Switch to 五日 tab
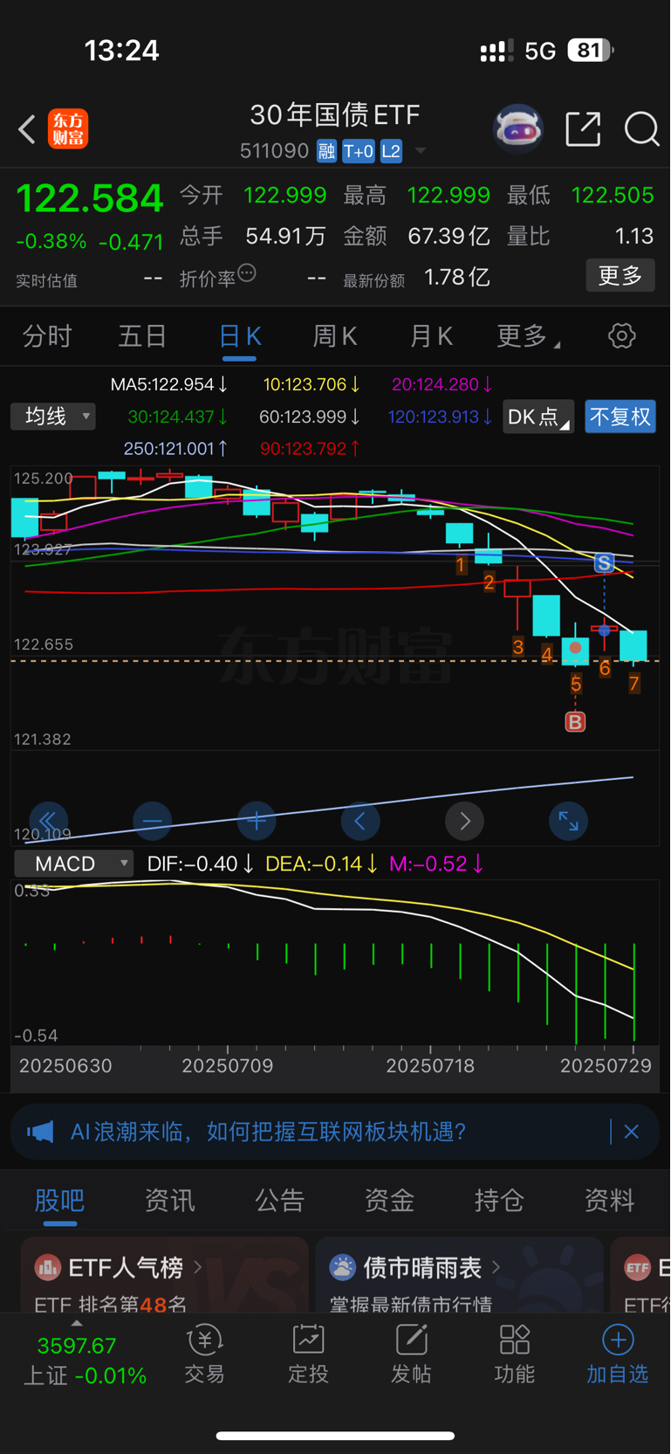 click(x=142, y=336)
